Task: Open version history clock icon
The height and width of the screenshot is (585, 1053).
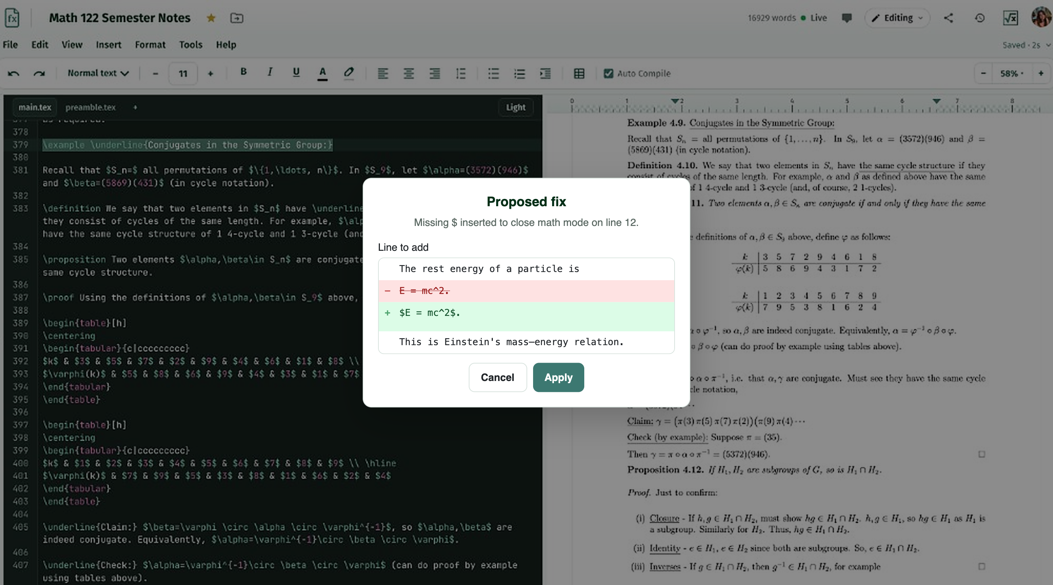Action: [x=980, y=18]
